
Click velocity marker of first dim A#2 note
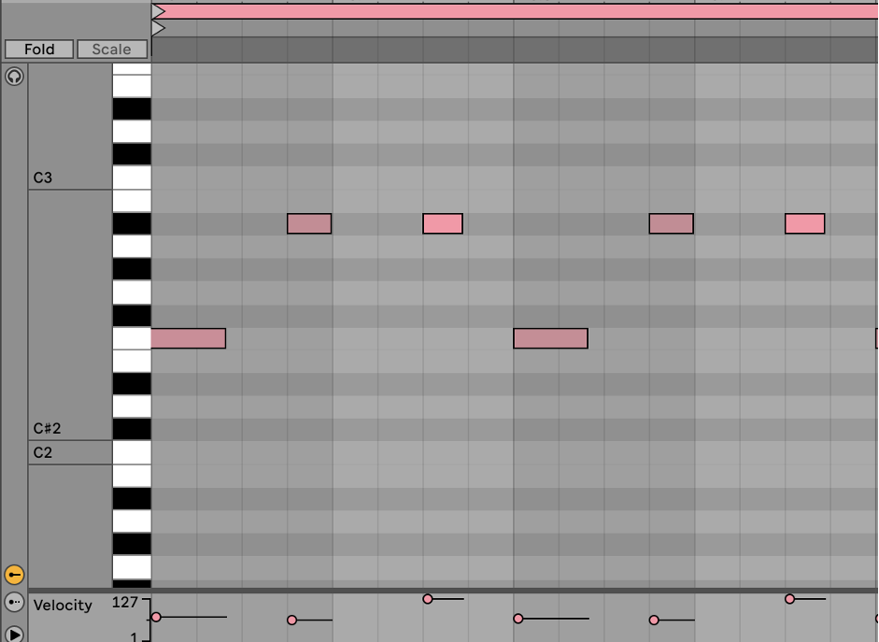tap(291, 621)
